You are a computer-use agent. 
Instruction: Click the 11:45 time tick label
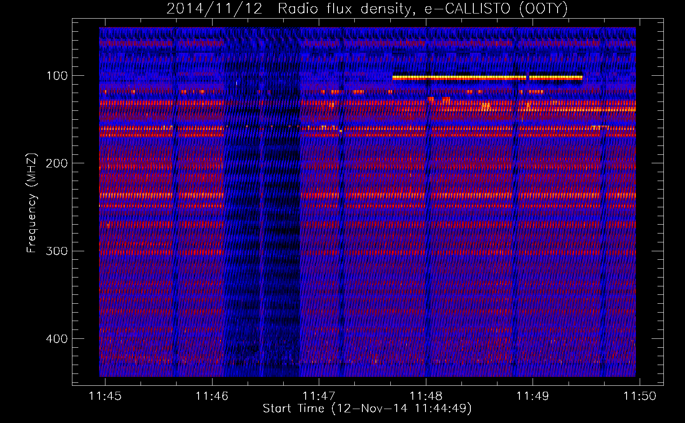click(105, 396)
